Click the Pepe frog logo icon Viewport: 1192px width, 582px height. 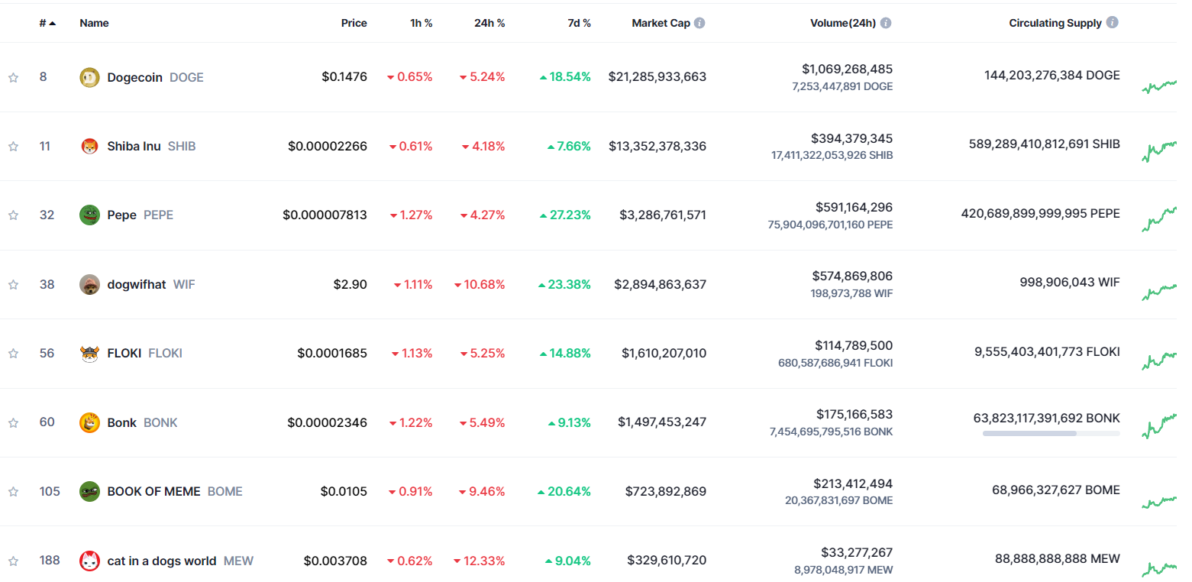tap(89, 215)
